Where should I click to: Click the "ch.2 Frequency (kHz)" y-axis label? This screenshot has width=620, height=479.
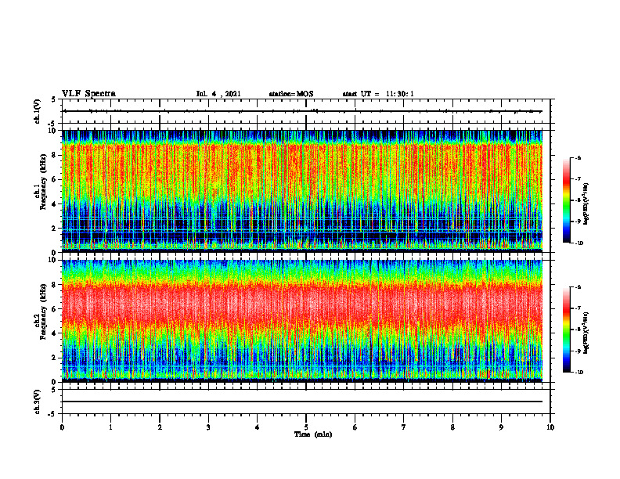pos(41,311)
